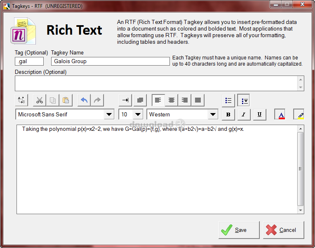
Task: Close the Tagkeys RTF window
Action: point(302,4)
